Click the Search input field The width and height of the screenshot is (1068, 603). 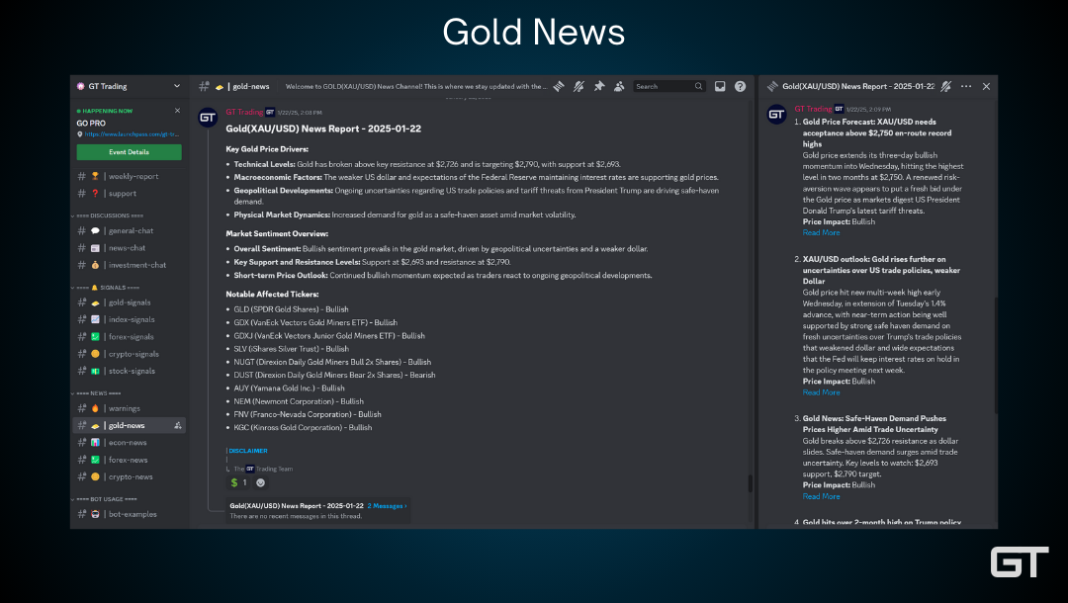(x=668, y=86)
